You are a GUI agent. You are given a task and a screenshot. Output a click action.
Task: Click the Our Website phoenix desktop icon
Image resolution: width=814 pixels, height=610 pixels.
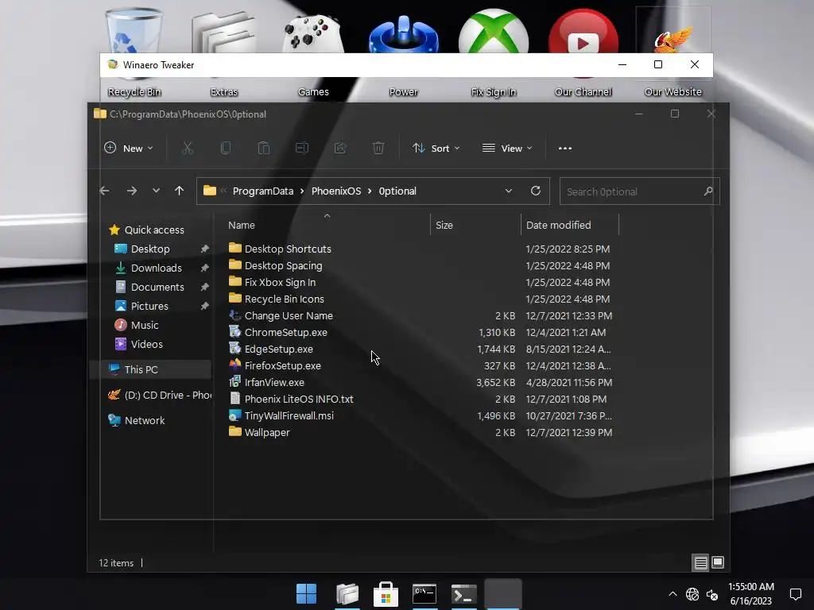pos(673,52)
